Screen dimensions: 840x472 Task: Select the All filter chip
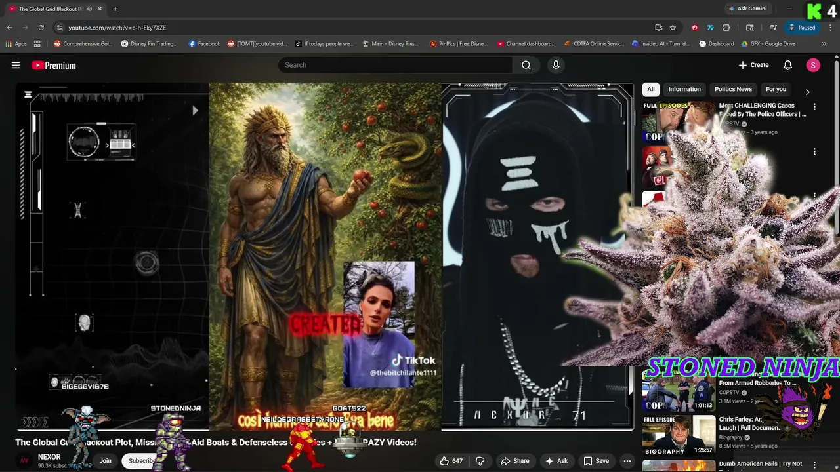651,89
